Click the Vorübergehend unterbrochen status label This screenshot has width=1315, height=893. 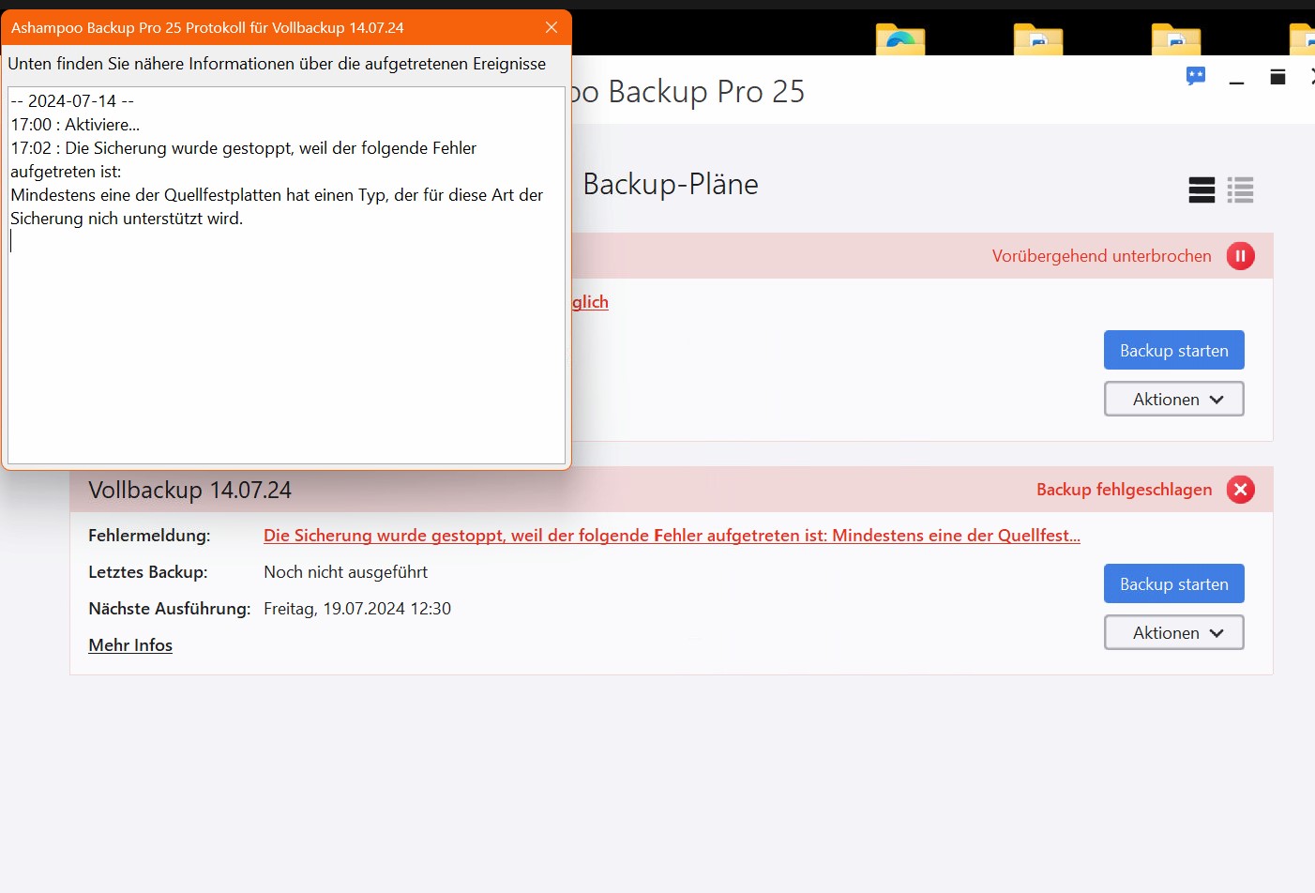click(x=1101, y=255)
